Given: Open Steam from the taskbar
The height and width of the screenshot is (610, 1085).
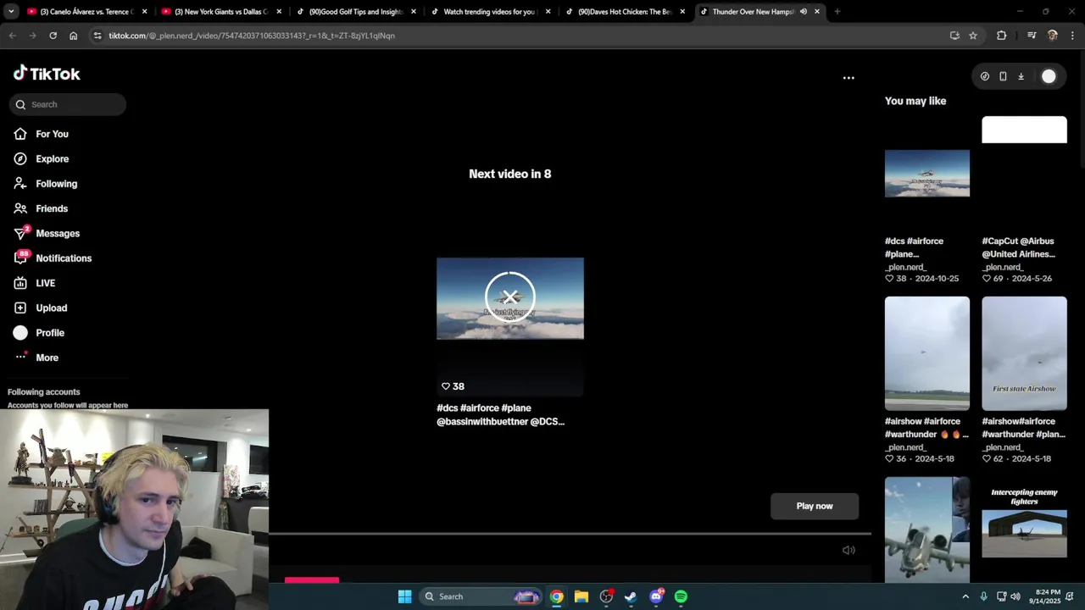Looking at the screenshot, I should pos(631,596).
